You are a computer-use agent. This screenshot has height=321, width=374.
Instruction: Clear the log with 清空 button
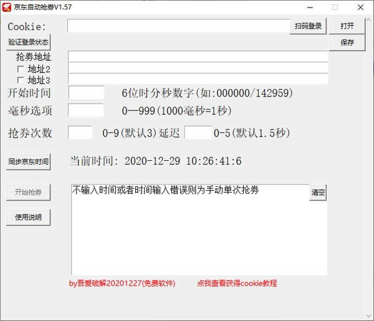(318, 193)
